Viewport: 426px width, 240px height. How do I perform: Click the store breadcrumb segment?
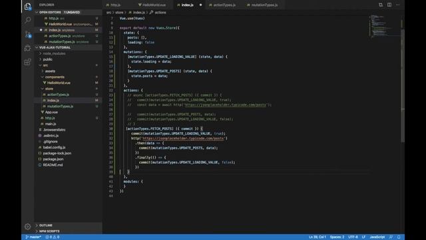[119, 13]
